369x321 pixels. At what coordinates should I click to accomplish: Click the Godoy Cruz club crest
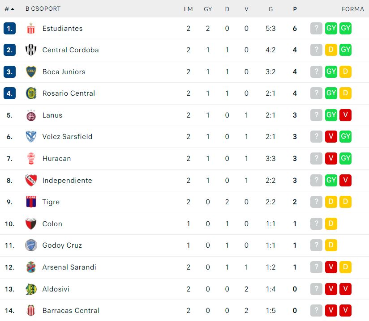pos(31,245)
